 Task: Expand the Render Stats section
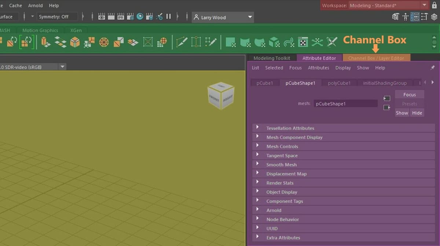coord(344,183)
